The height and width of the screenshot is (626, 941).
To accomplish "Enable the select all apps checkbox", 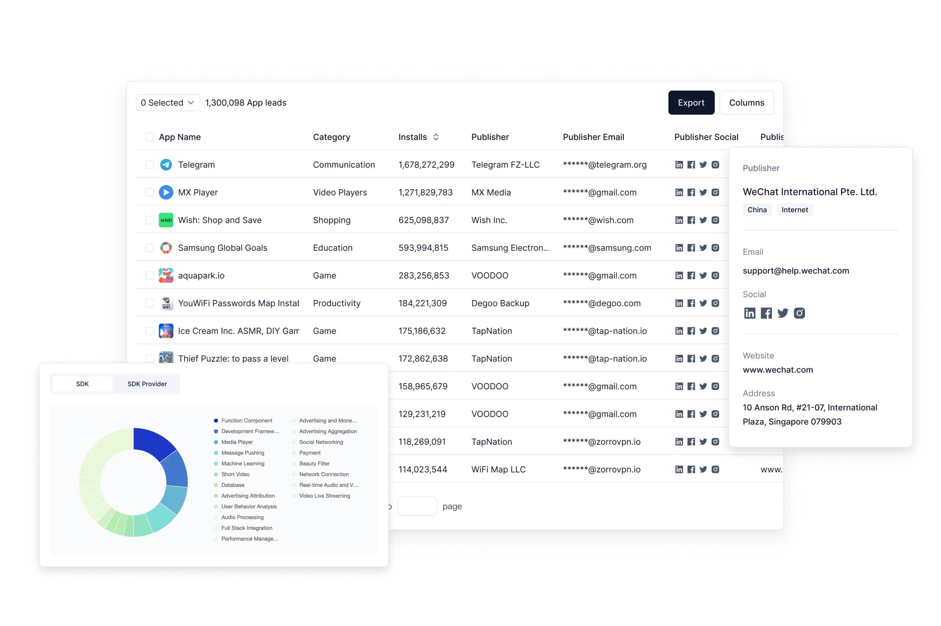I will [x=150, y=137].
